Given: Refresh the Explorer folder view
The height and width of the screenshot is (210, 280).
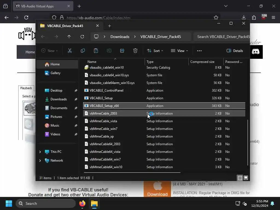Looking at the screenshot, I should pos(82,37).
